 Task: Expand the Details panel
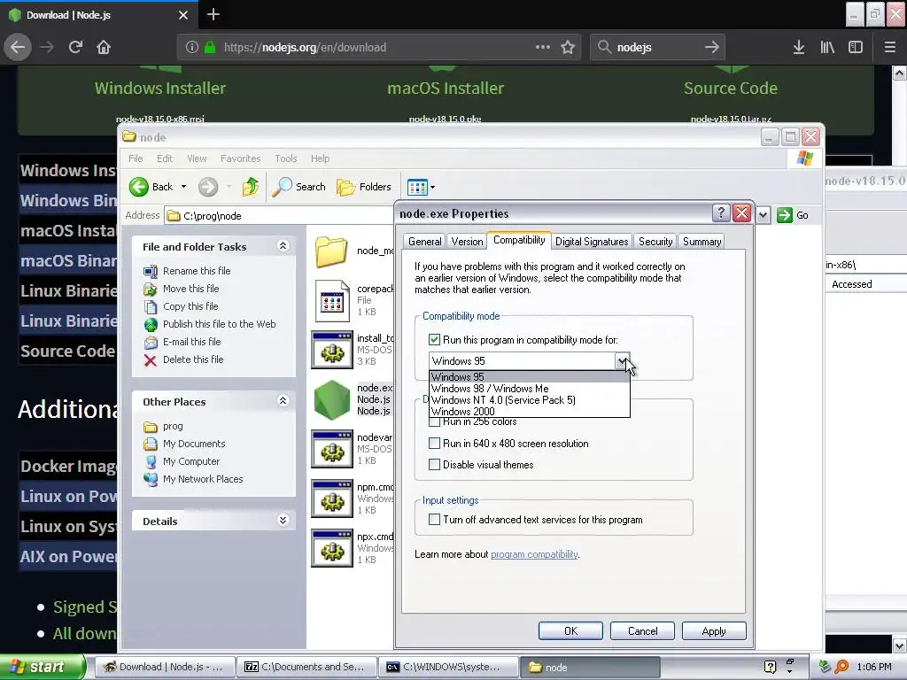[x=283, y=521]
